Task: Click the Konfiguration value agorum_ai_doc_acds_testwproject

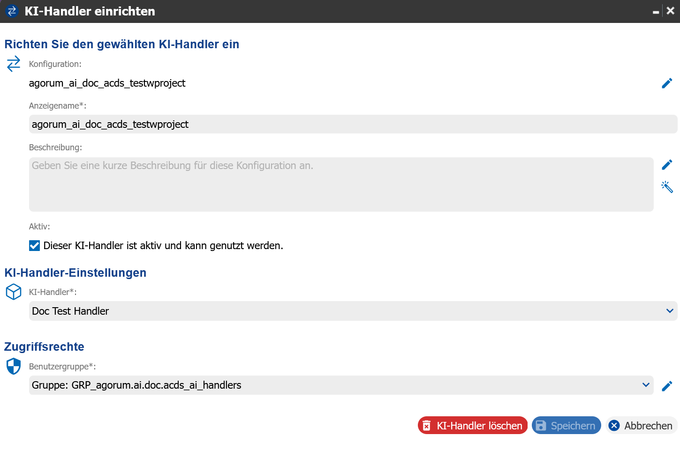Action: [x=107, y=83]
